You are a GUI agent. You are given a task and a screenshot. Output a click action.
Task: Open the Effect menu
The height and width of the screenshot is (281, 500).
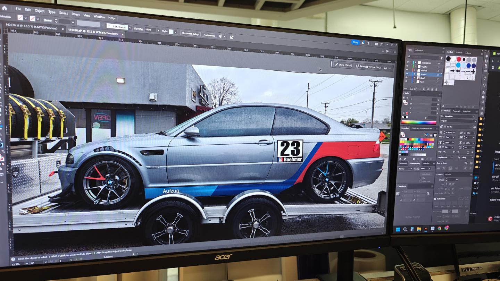(x=75, y=14)
